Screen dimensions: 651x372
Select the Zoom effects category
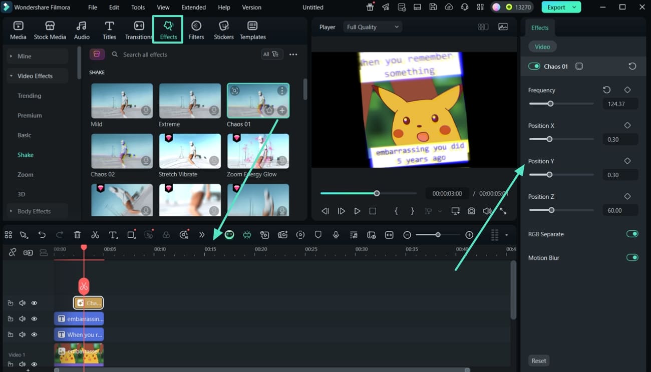pyautogui.click(x=26, y=175)
